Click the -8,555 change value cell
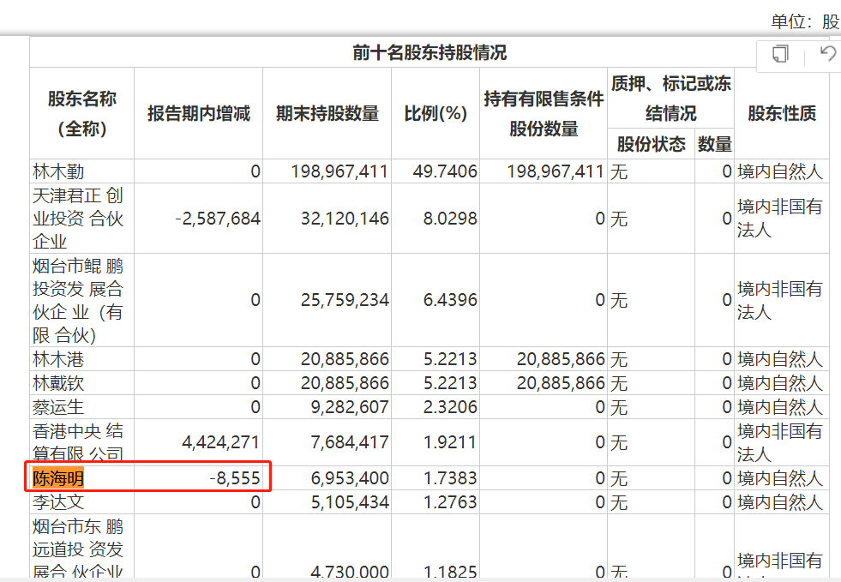This screenshot has width=841, height=582. coord(234,478)
